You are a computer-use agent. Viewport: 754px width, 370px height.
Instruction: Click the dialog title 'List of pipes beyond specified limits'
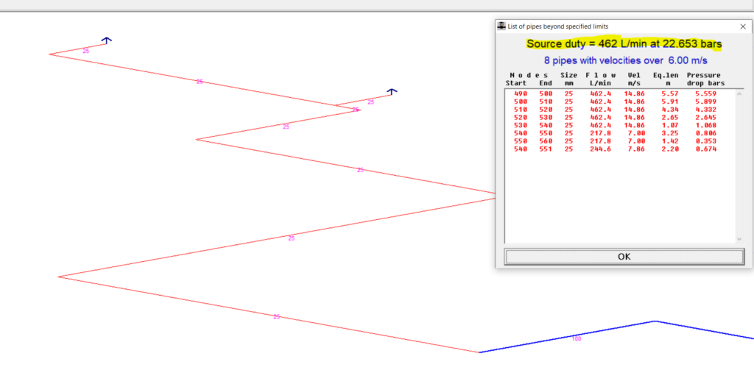558,27
